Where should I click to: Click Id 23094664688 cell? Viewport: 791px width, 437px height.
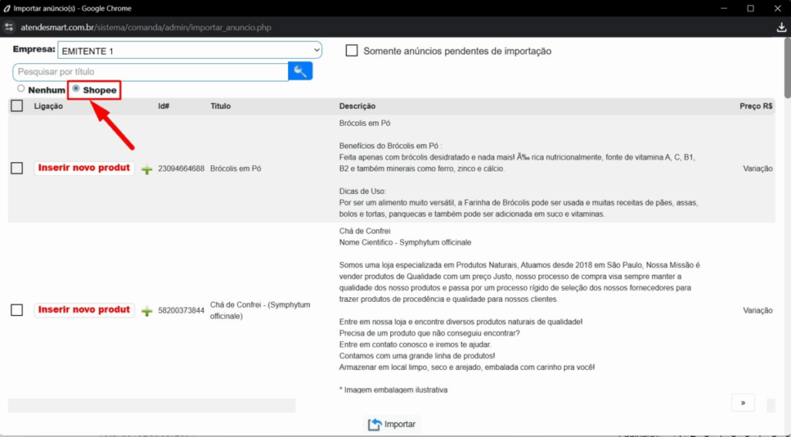point(181,169)
